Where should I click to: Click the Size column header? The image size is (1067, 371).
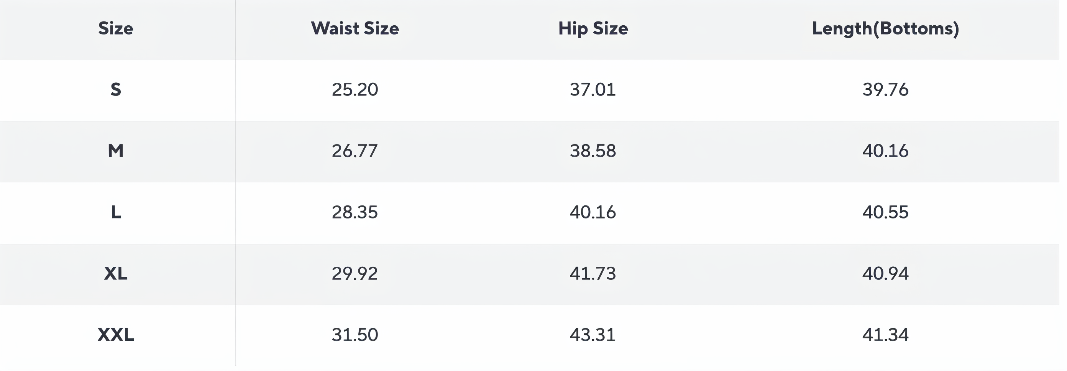(x=116, y=29)
